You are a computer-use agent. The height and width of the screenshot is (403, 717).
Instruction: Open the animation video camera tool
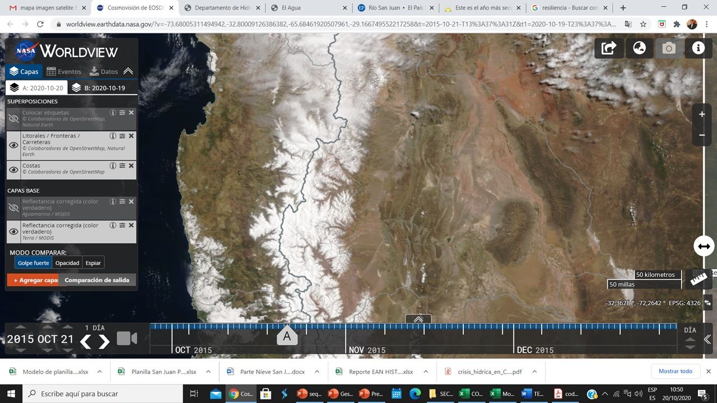click(x=127, y=339)
